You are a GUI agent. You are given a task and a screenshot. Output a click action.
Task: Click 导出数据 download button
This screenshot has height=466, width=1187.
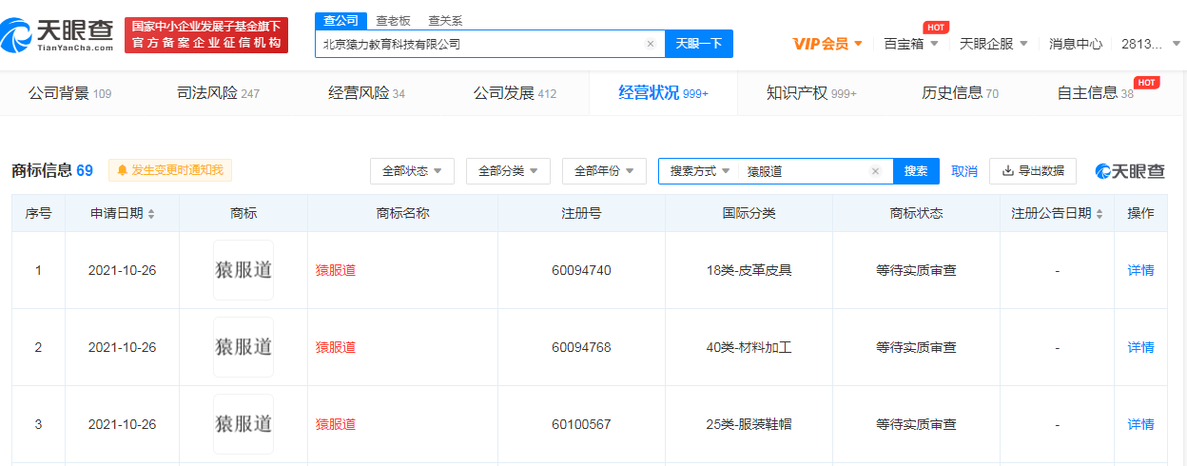(x=1033, y=171)
